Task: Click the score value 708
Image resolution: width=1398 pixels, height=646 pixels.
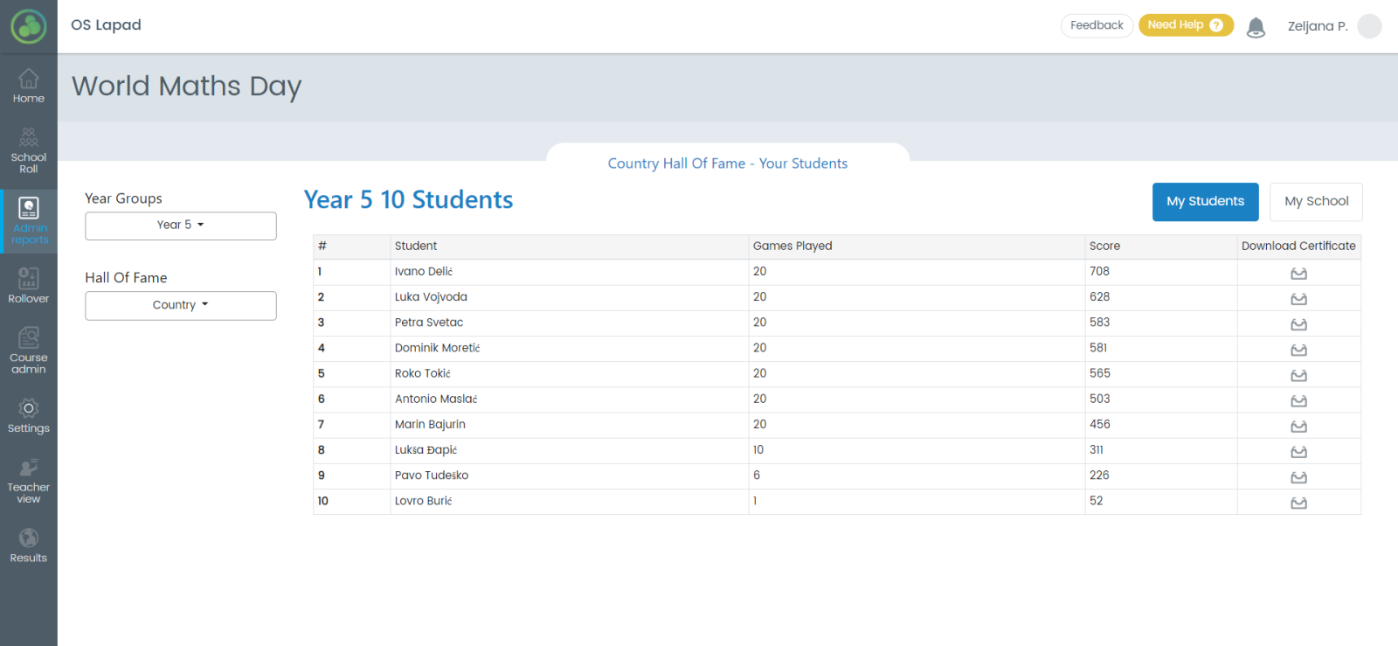Action: (x=1099, y=272)
